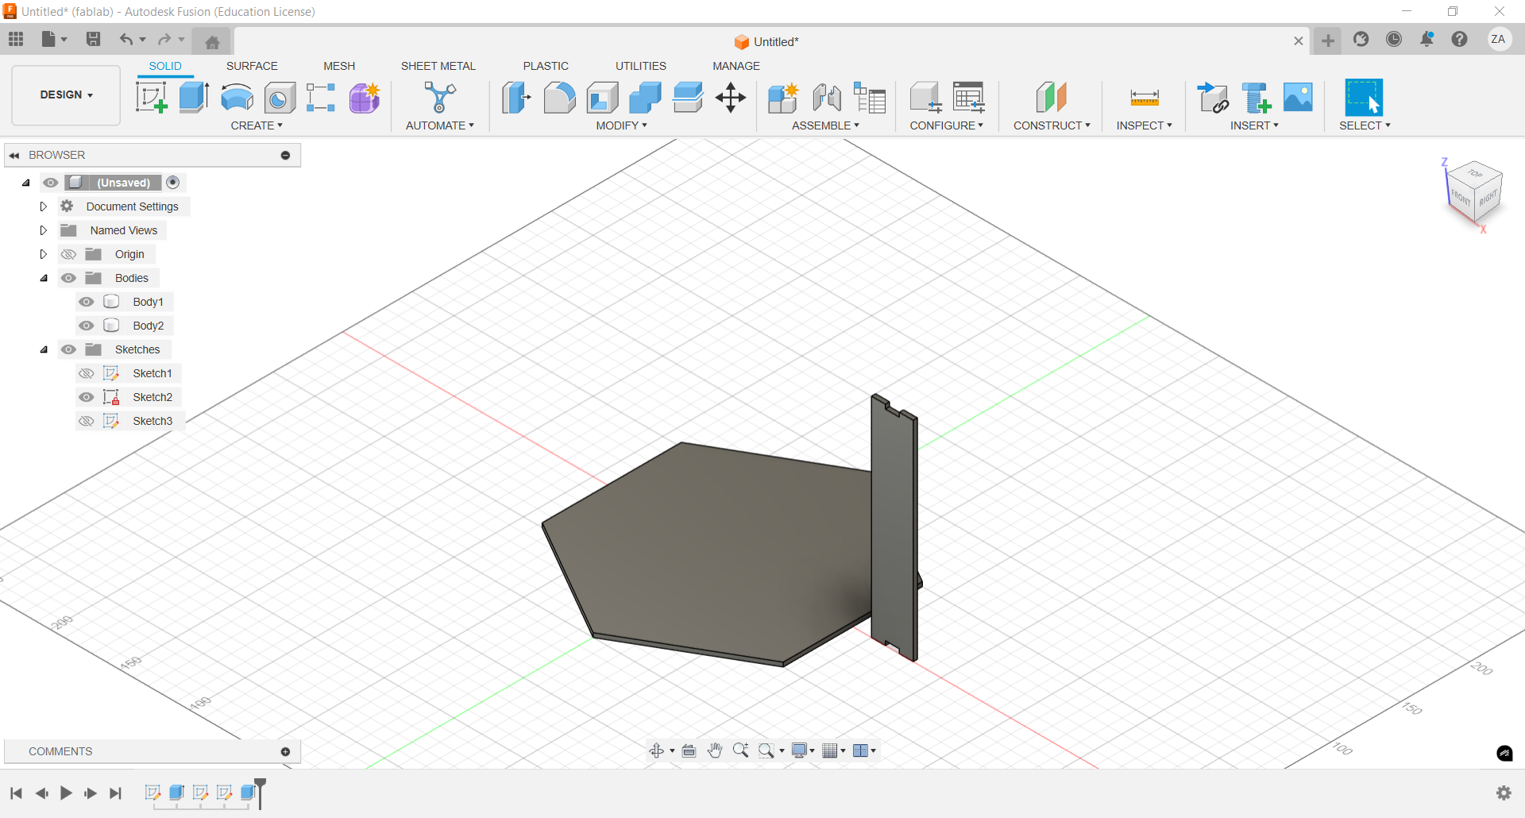Click the Joint tool icon
The width and height of the screenshot is (1525, 818).
tap(827, 98)
